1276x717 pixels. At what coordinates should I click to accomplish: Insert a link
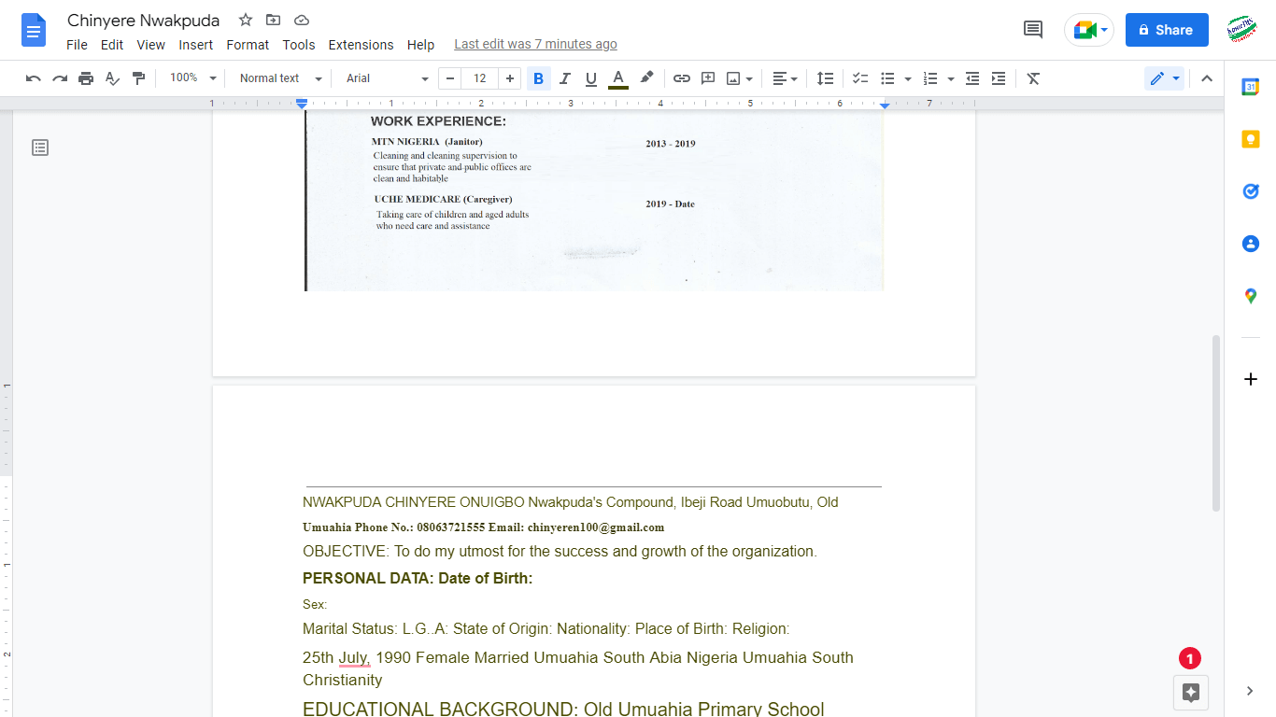(x=681, y=78)
